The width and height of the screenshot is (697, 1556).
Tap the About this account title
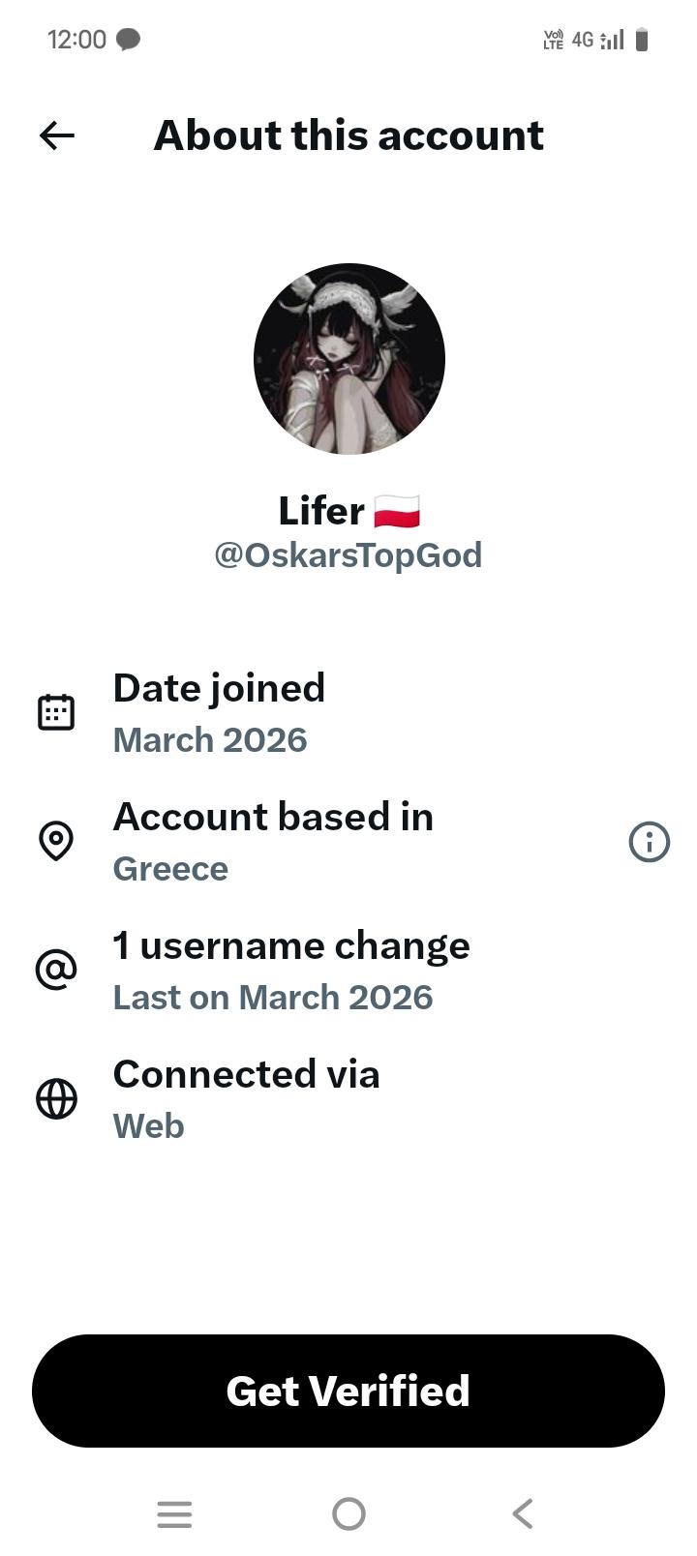click(348, 135)
